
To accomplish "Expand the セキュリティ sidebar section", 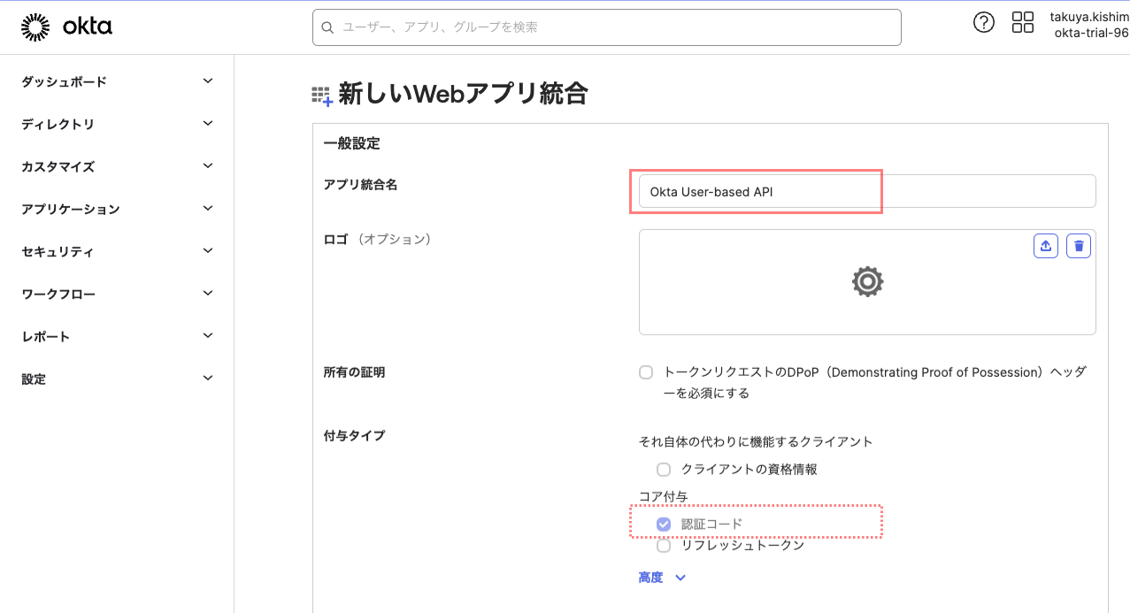I will pos(117,251).
